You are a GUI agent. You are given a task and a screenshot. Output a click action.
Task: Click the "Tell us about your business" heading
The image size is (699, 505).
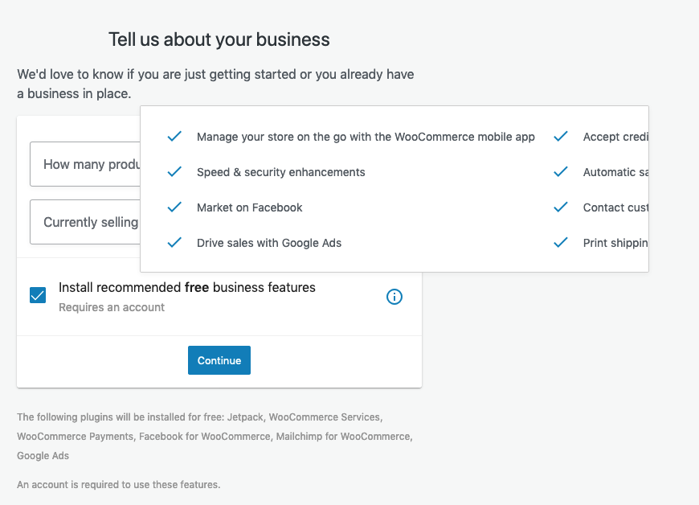(x=219, y=39)
